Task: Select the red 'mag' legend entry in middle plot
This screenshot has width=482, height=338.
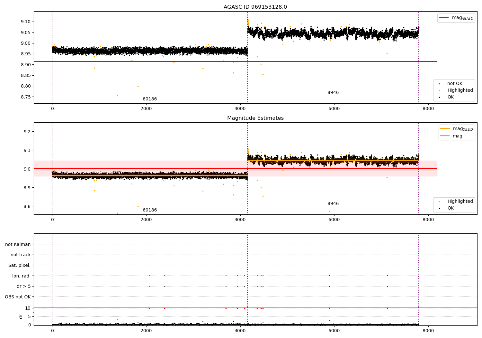Action: click(x=451, y=136)
